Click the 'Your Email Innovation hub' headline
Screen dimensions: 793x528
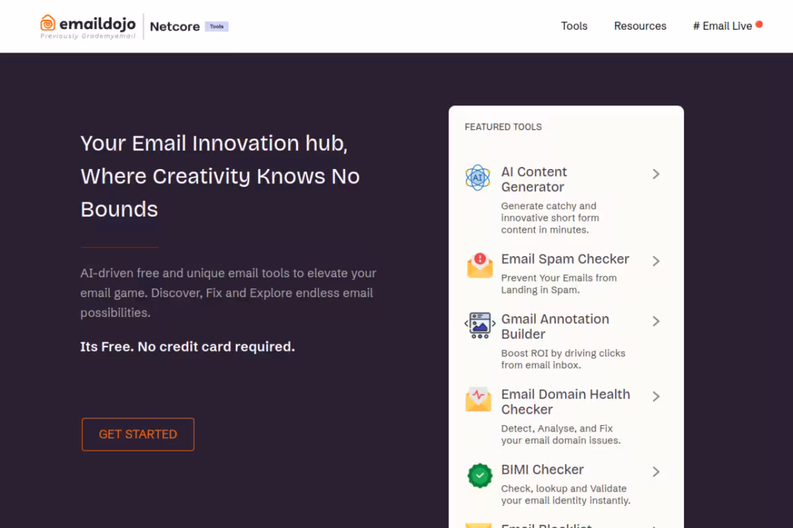(x=220, y=176)
